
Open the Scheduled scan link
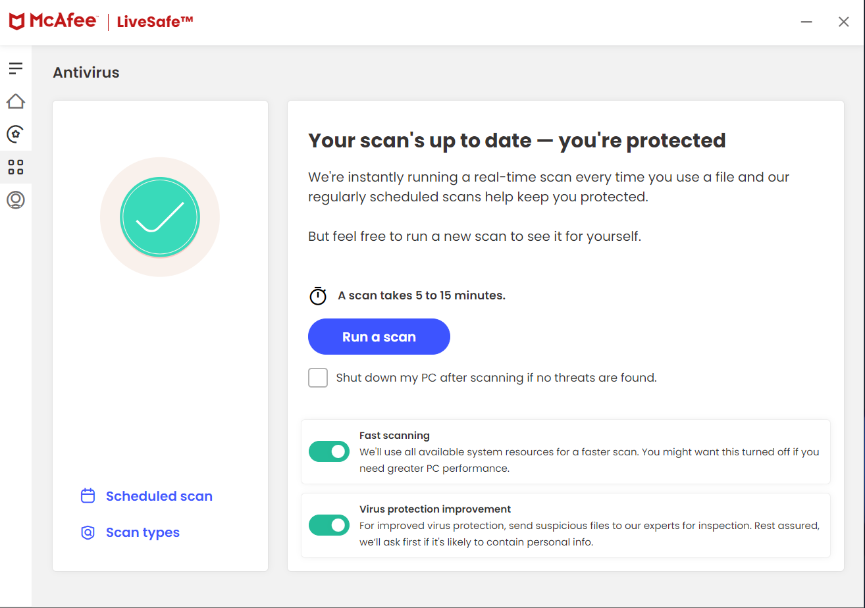coord(159,496)
